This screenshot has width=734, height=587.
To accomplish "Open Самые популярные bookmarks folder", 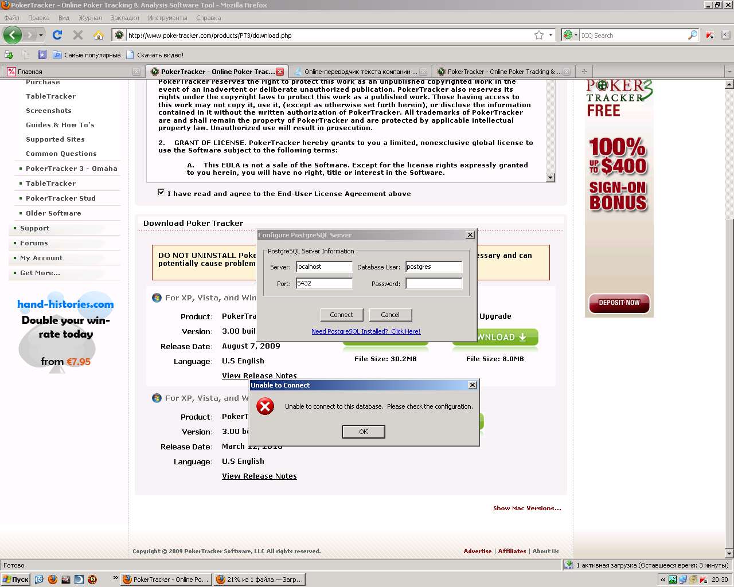I will [87, 55].
